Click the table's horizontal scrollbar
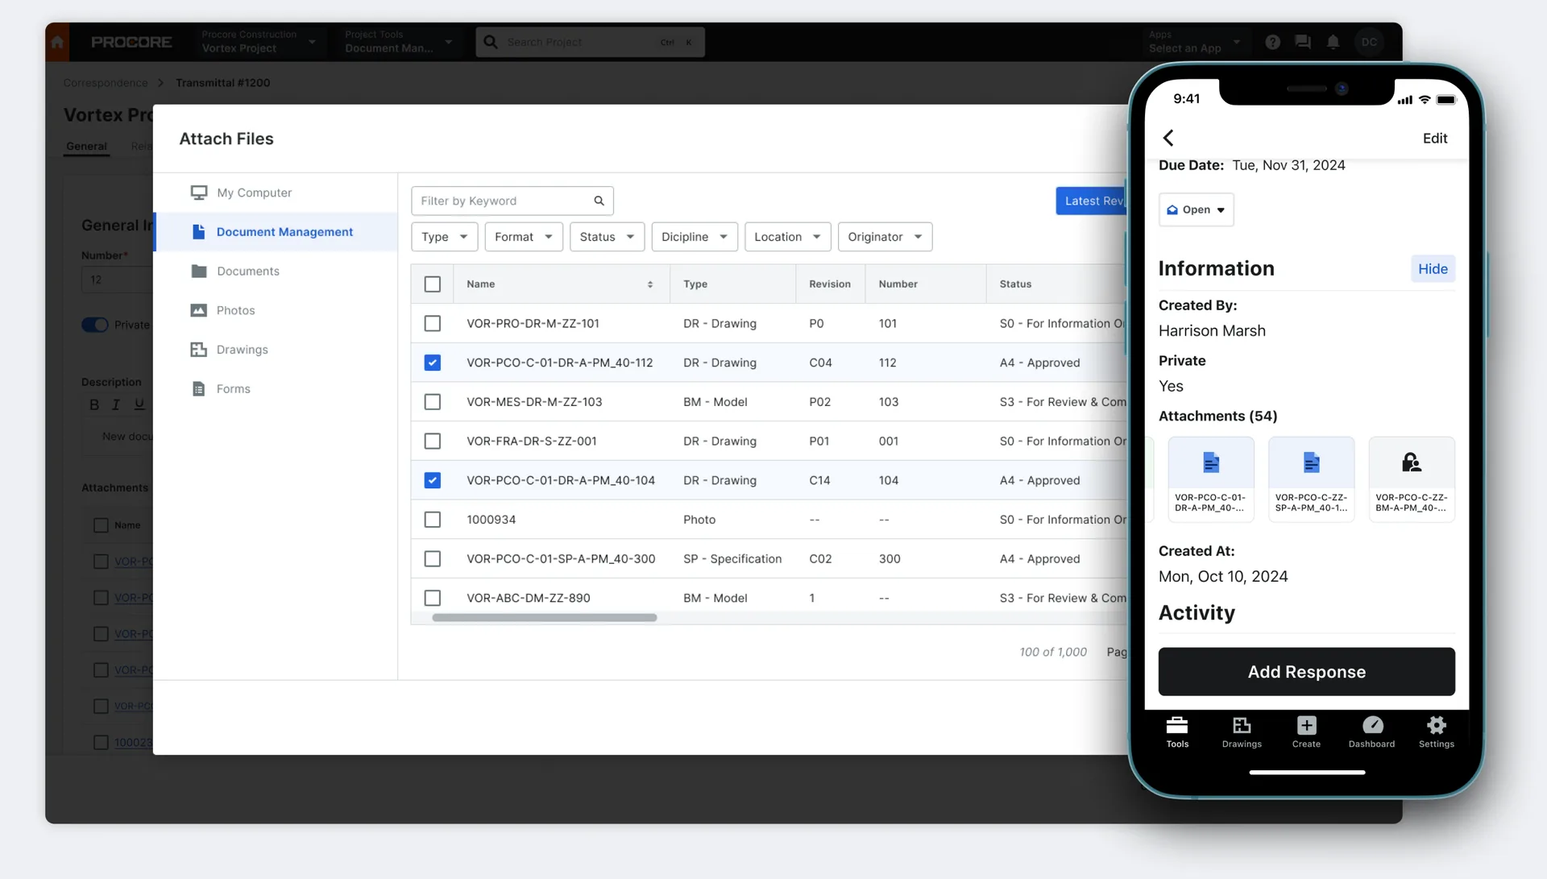The height and width of the screenshot is (879, 1547). [545, 618]
